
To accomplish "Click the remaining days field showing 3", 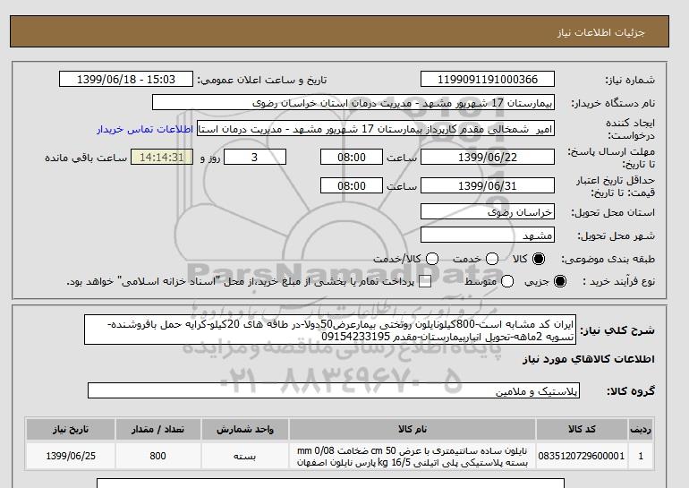I will pos(255,158).
